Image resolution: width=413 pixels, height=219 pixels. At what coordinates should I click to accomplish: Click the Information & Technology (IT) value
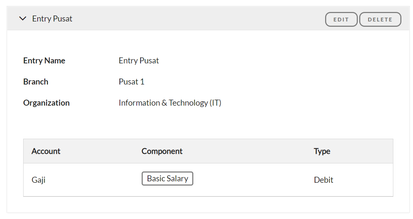(x=170, y=103)
